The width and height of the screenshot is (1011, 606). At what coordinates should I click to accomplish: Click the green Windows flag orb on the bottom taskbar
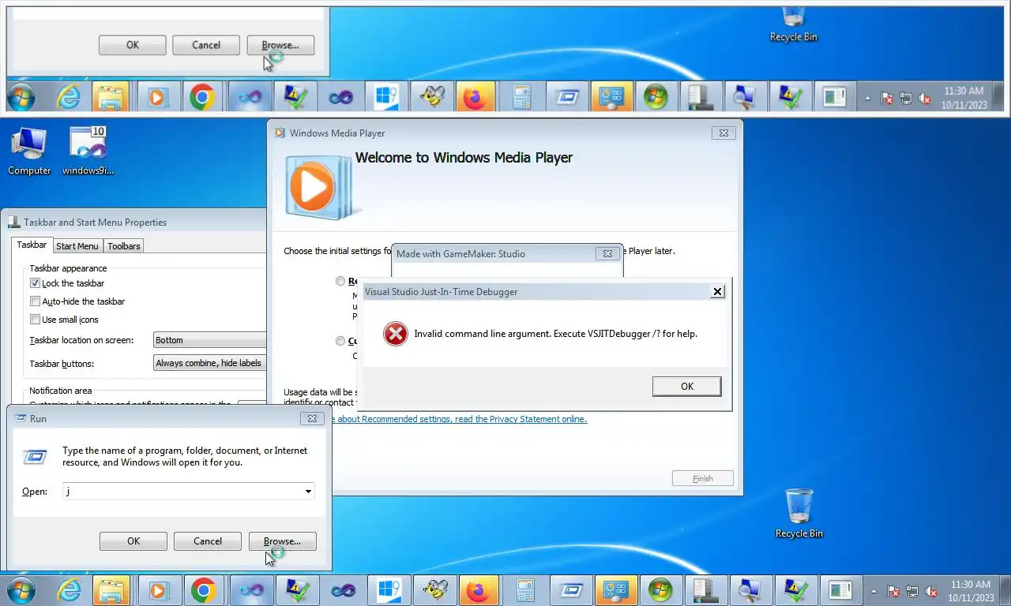pos(660,590)
